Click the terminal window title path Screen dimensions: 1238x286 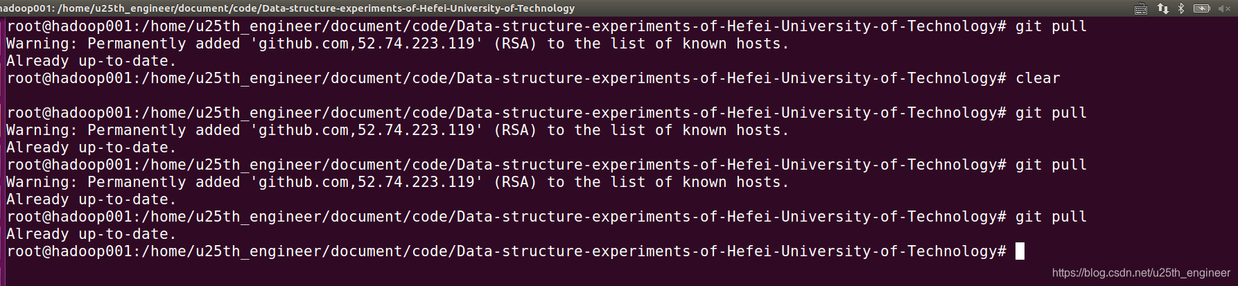(287, 8)
